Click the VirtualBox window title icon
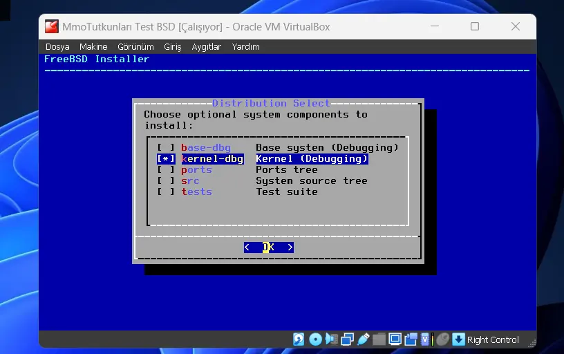Viewport: 564px width, 354px height. click(51, 27)
